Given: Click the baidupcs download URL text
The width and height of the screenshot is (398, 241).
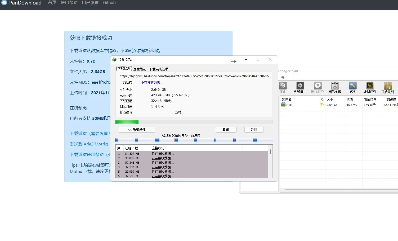Looking at the screenshot, I should pos(194,76).
